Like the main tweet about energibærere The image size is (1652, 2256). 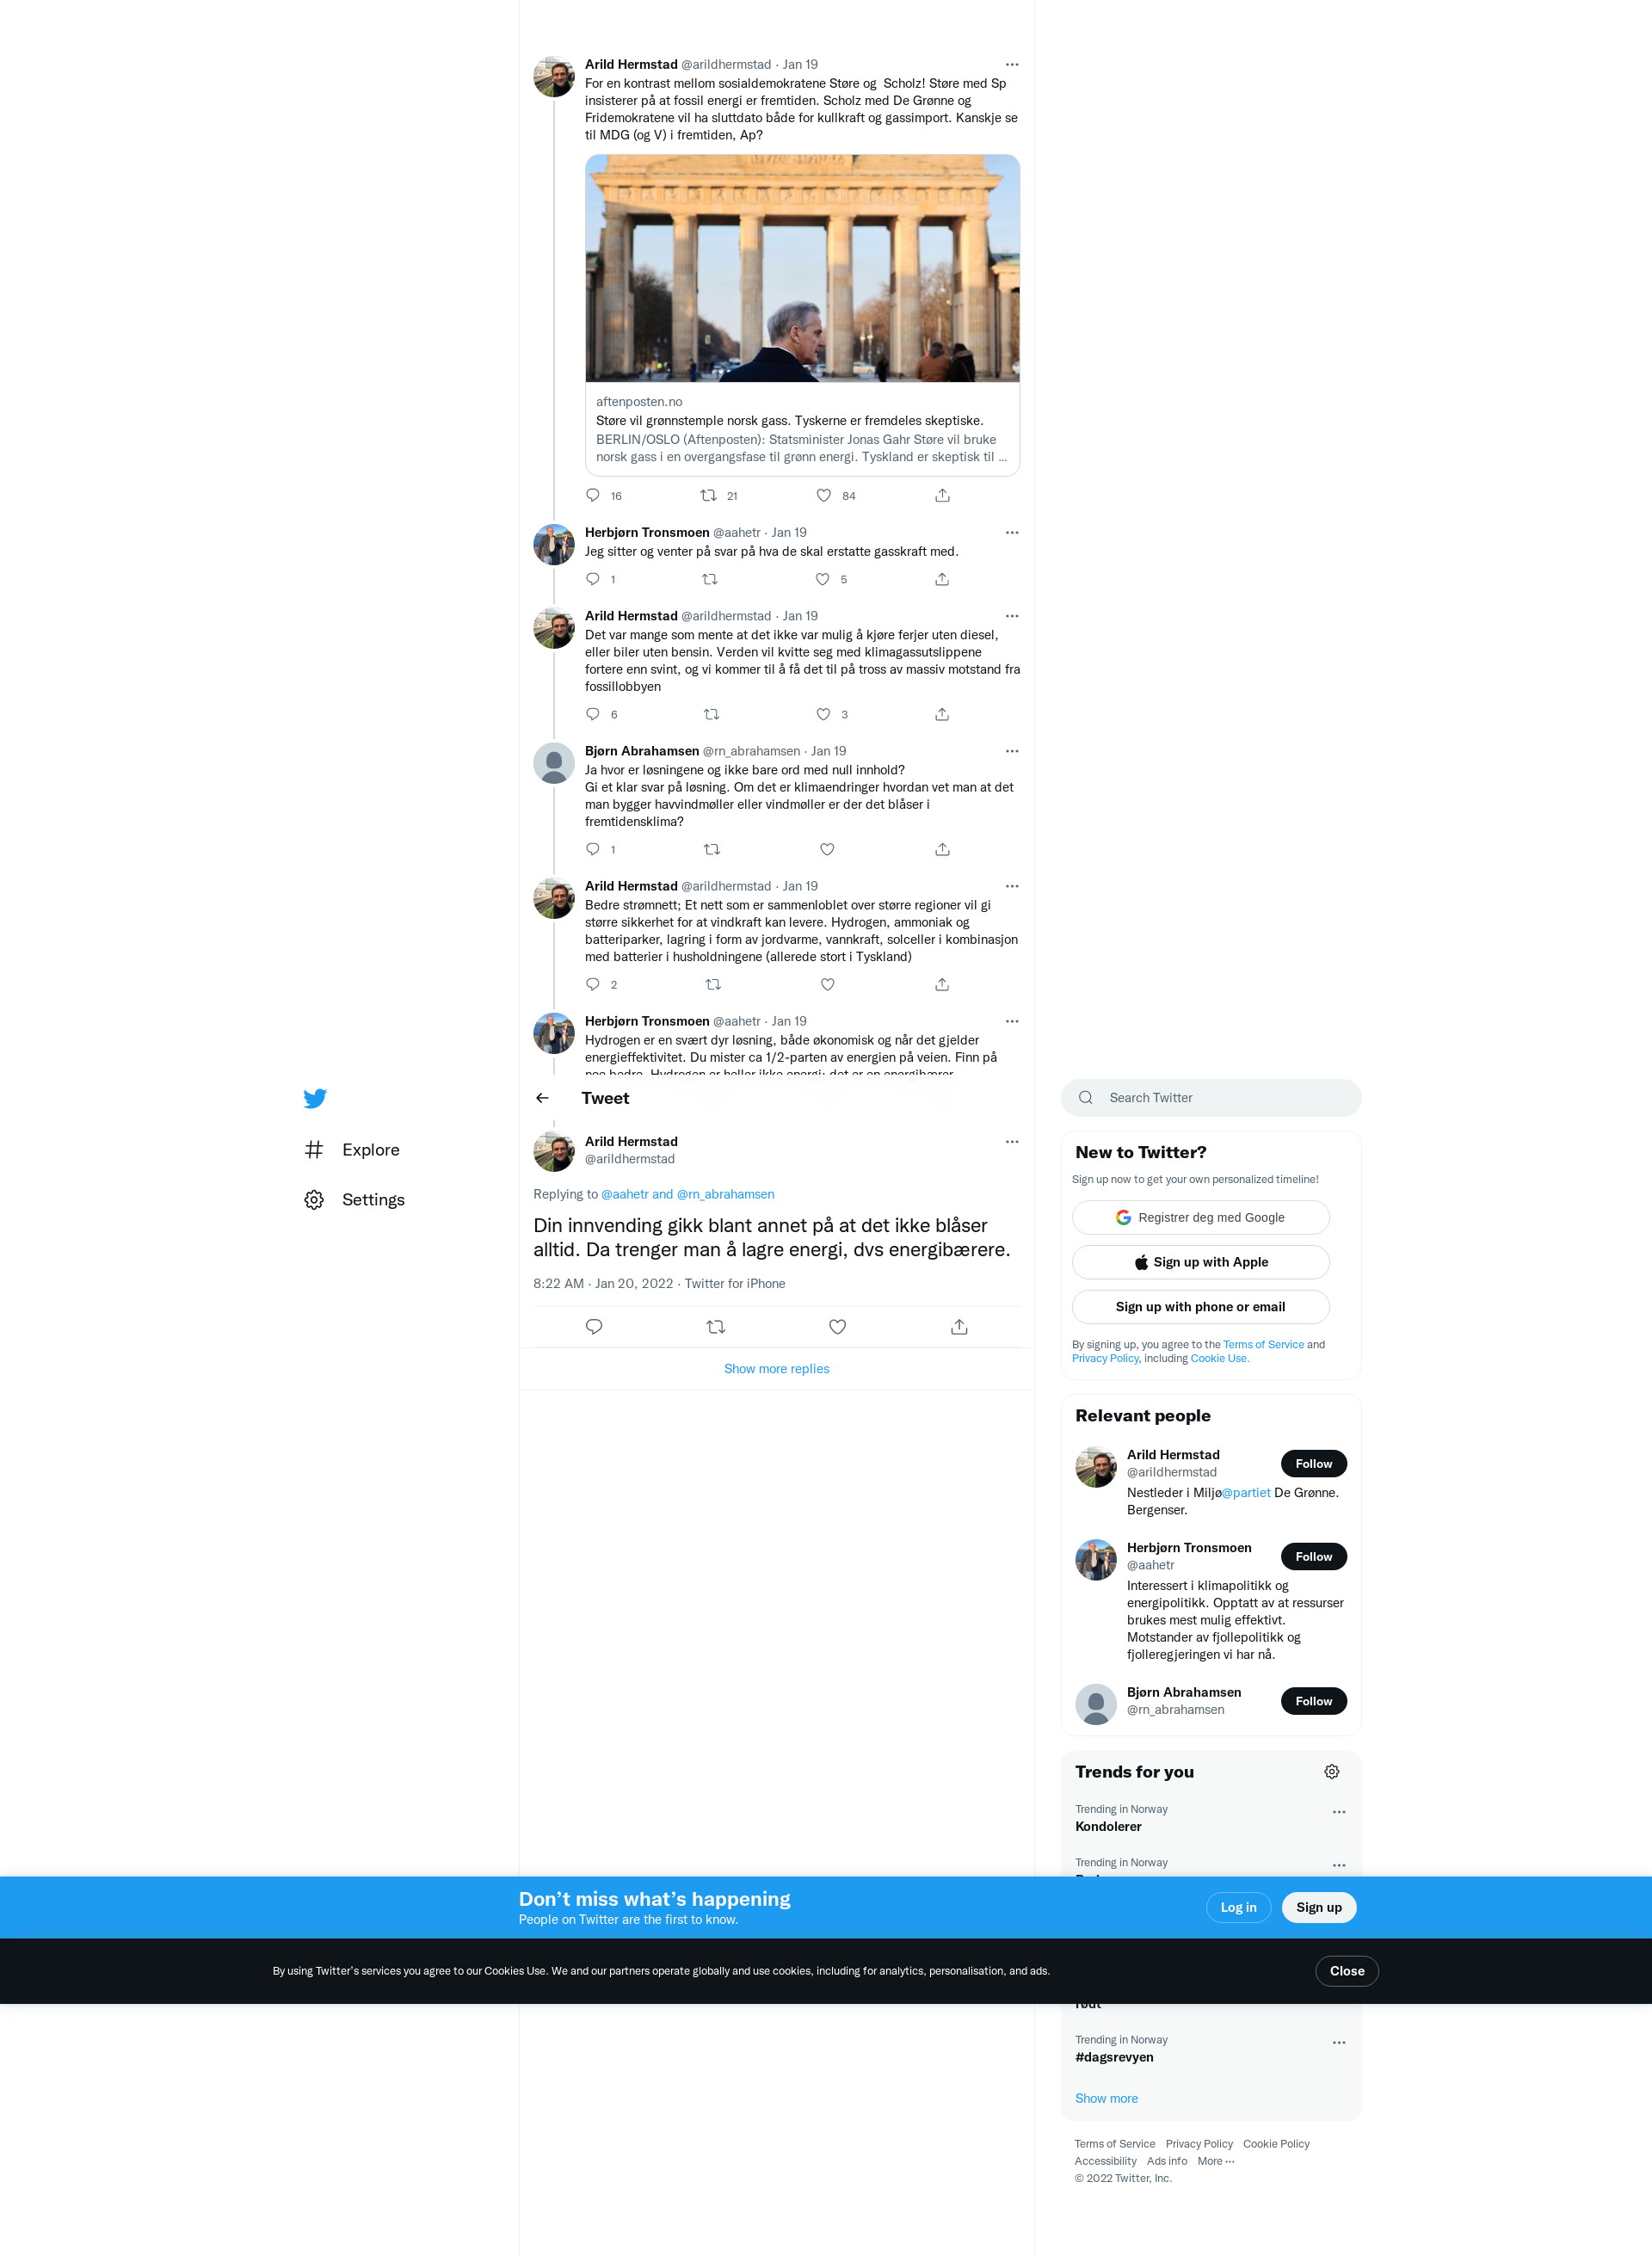coord(838,1327)
